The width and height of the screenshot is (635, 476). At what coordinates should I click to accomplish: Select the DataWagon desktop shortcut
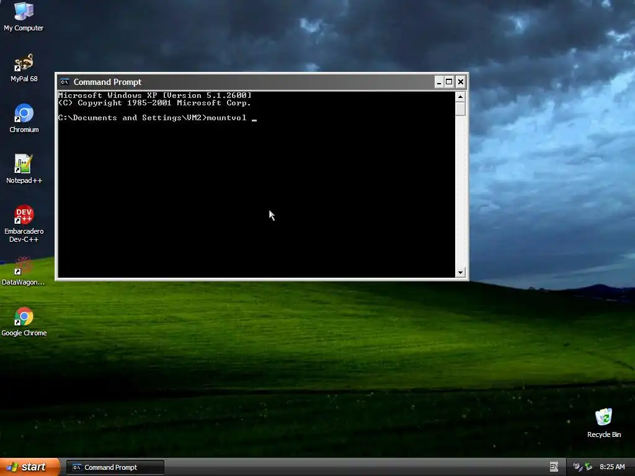[24, 271]
